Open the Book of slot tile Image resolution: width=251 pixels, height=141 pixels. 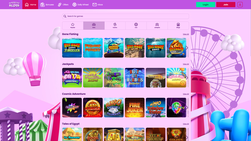coord(93,134)
